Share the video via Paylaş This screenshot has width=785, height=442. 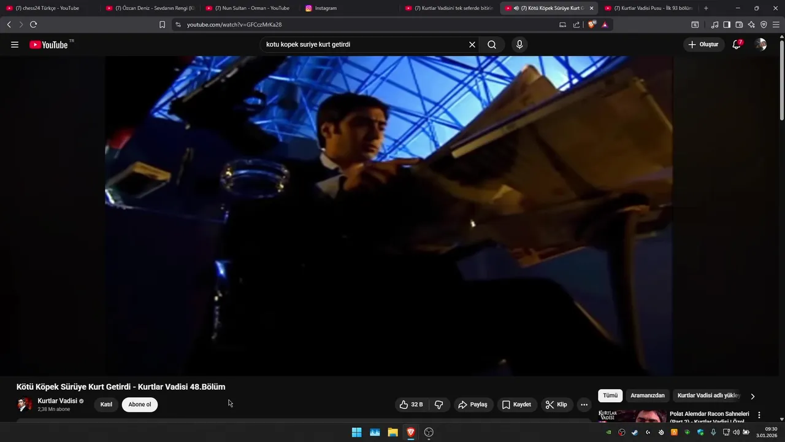[473, 405]
